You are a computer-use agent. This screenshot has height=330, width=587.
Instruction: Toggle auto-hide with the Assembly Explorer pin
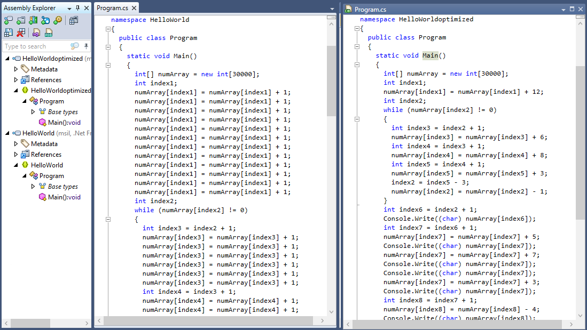(x=78, y=7)
